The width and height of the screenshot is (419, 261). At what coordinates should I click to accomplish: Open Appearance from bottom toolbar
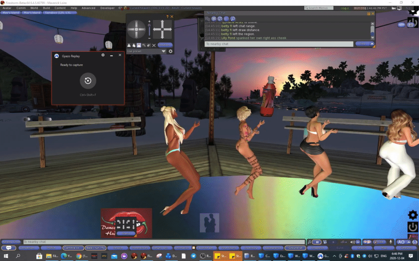(x=273, y=248)
